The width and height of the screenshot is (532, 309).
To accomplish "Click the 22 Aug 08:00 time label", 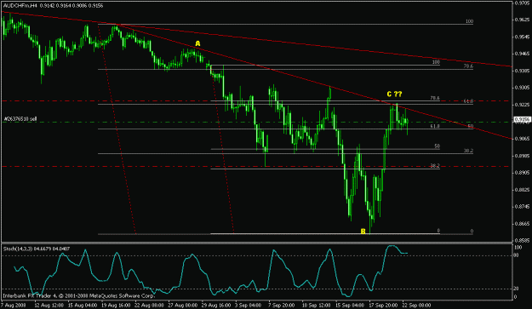I will 150,305.
